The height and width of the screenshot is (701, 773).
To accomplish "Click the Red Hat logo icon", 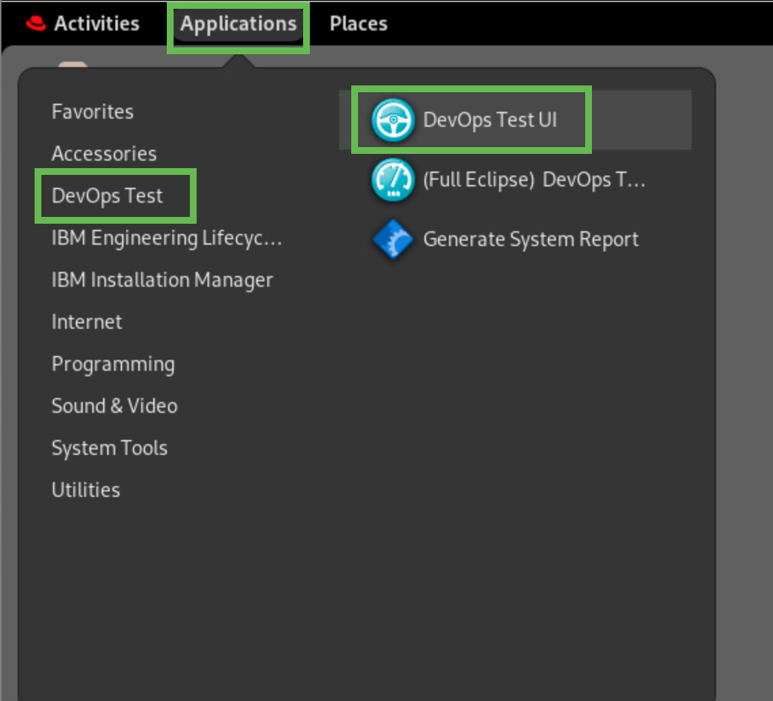I will (35, 24).
